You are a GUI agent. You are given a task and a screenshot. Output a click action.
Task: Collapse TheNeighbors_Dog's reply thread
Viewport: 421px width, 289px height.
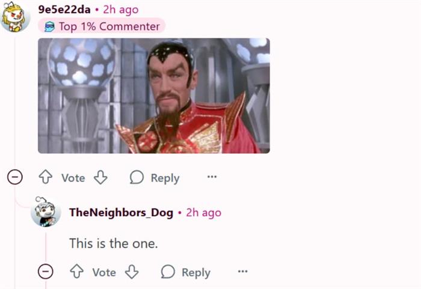(x=46, y=272)
